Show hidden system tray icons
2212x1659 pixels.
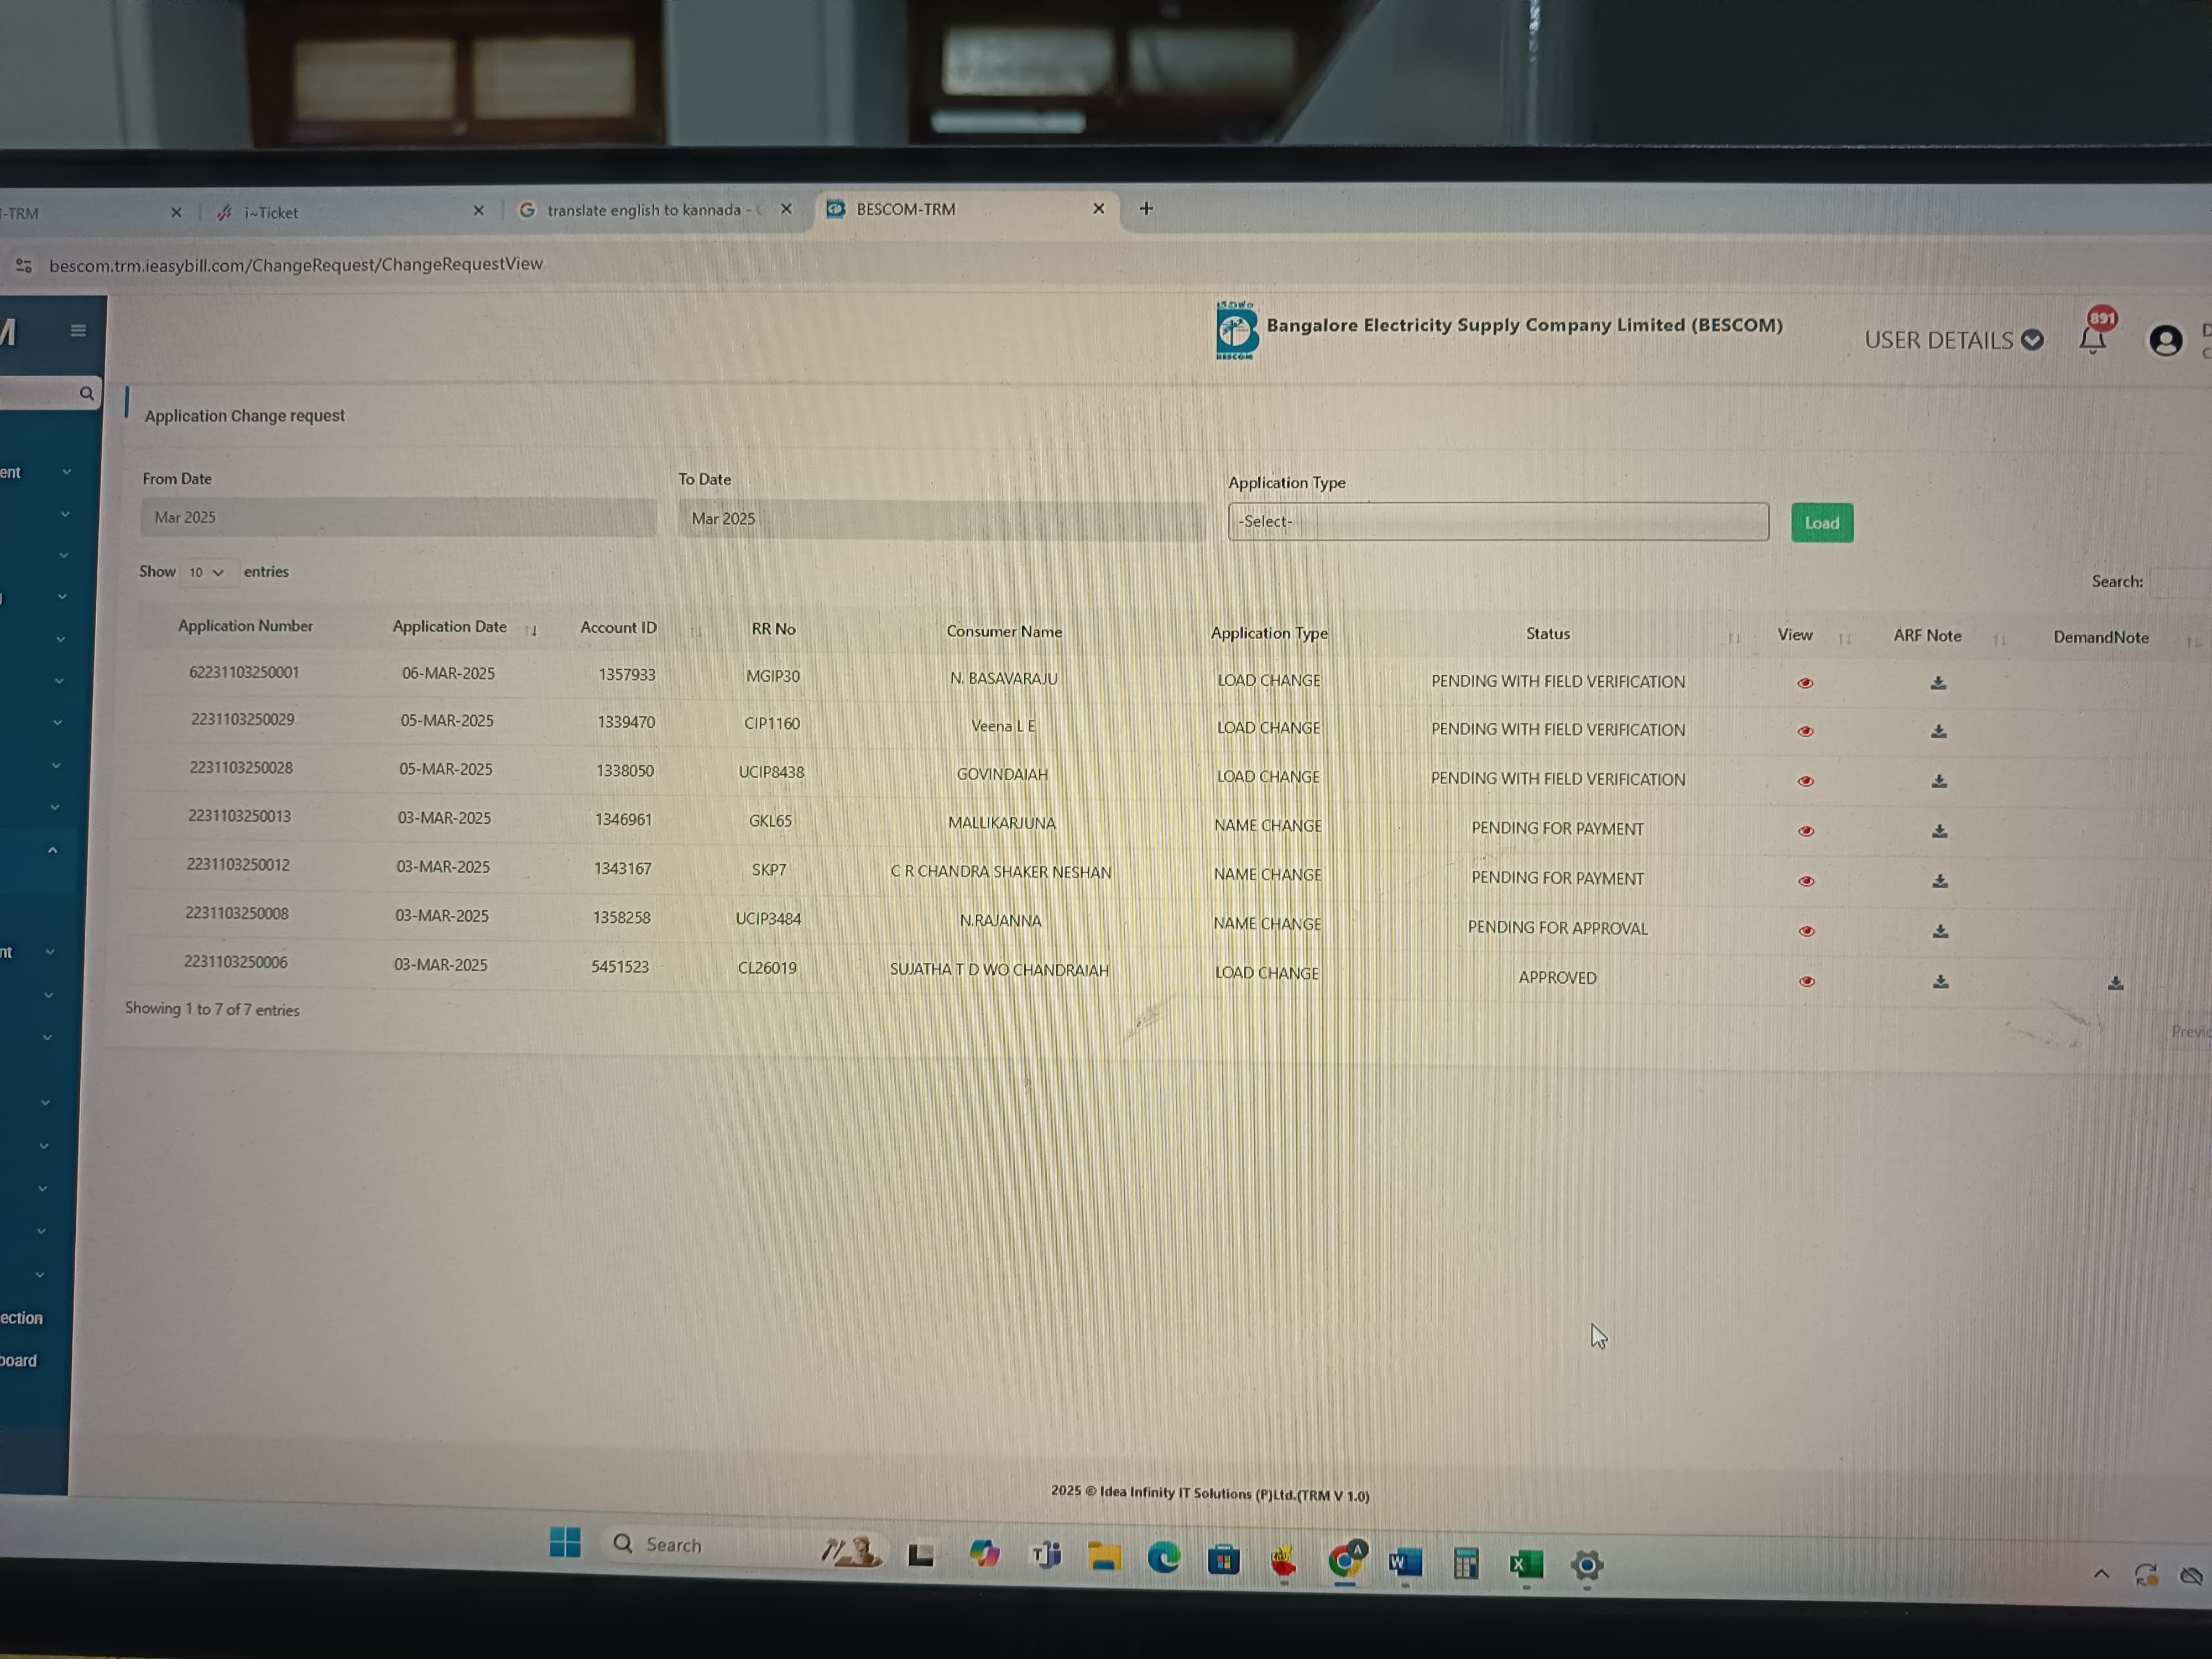tap(2101, 1574)
